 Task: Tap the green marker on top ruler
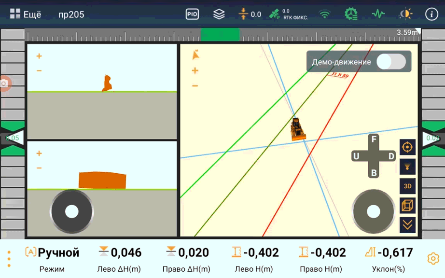pyautogui.click(x=220, y=34)
